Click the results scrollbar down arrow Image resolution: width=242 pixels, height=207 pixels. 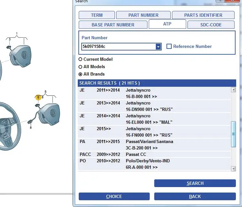pos(233,169)
